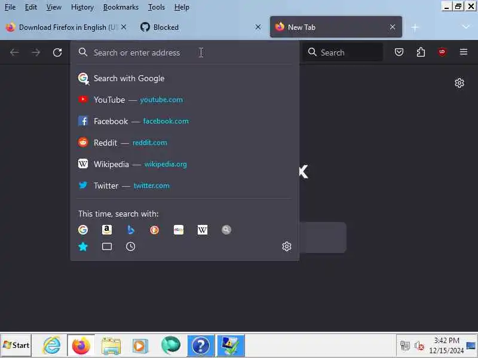Choose DuckDuckGo one-off search engine icon
The width and height of the screenshot is (478, 358).
point(155,230)
